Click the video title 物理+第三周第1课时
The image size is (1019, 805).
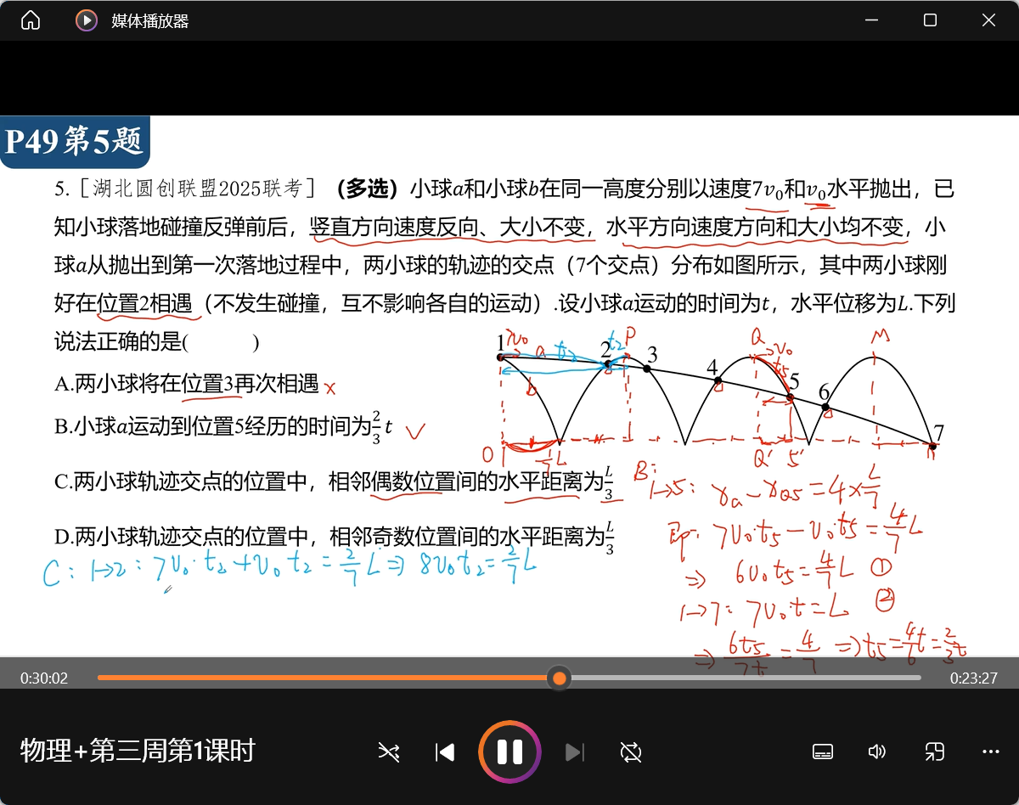click(138, 751)
